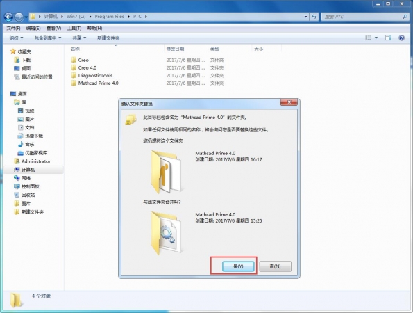The image size is (413, 313).
Task: Click the search magnifier icon
Action: 405,17
